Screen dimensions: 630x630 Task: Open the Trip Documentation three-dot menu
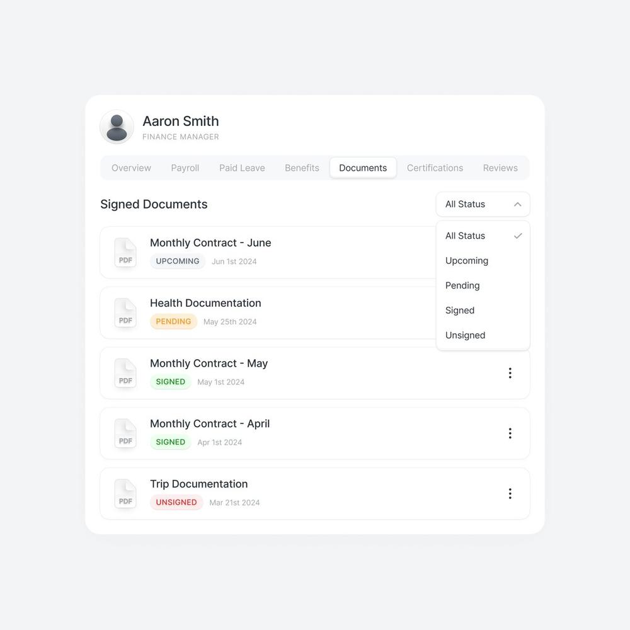510,493
